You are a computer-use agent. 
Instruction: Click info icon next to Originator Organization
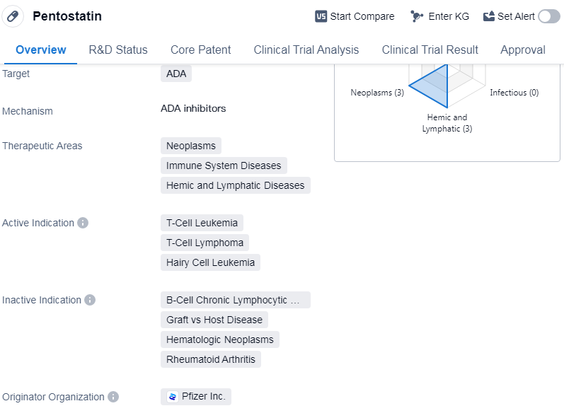point(113,397)
